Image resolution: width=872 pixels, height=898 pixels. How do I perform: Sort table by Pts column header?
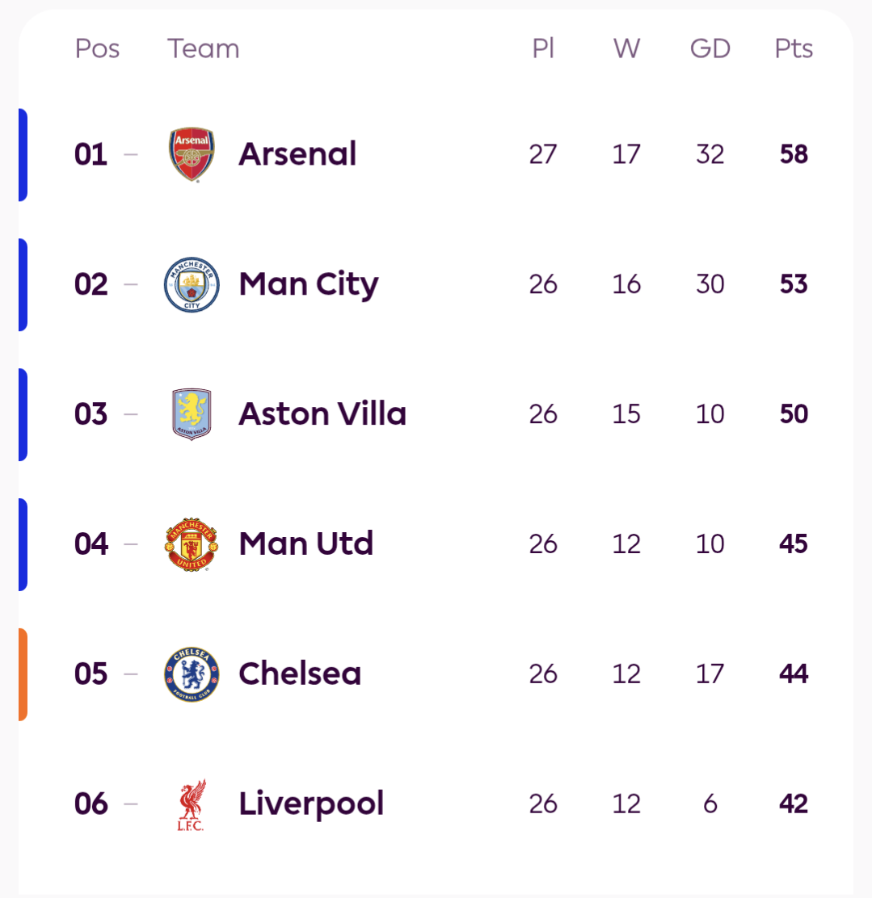[794, 49]
